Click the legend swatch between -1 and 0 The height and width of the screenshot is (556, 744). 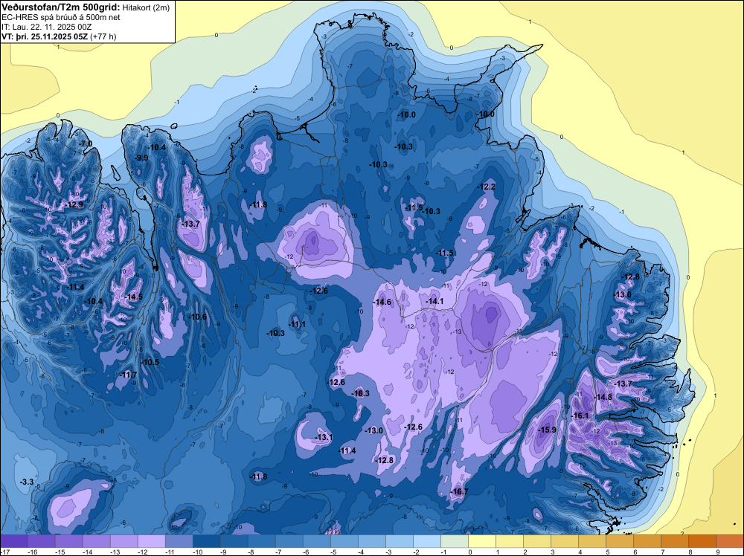(455, 541)
